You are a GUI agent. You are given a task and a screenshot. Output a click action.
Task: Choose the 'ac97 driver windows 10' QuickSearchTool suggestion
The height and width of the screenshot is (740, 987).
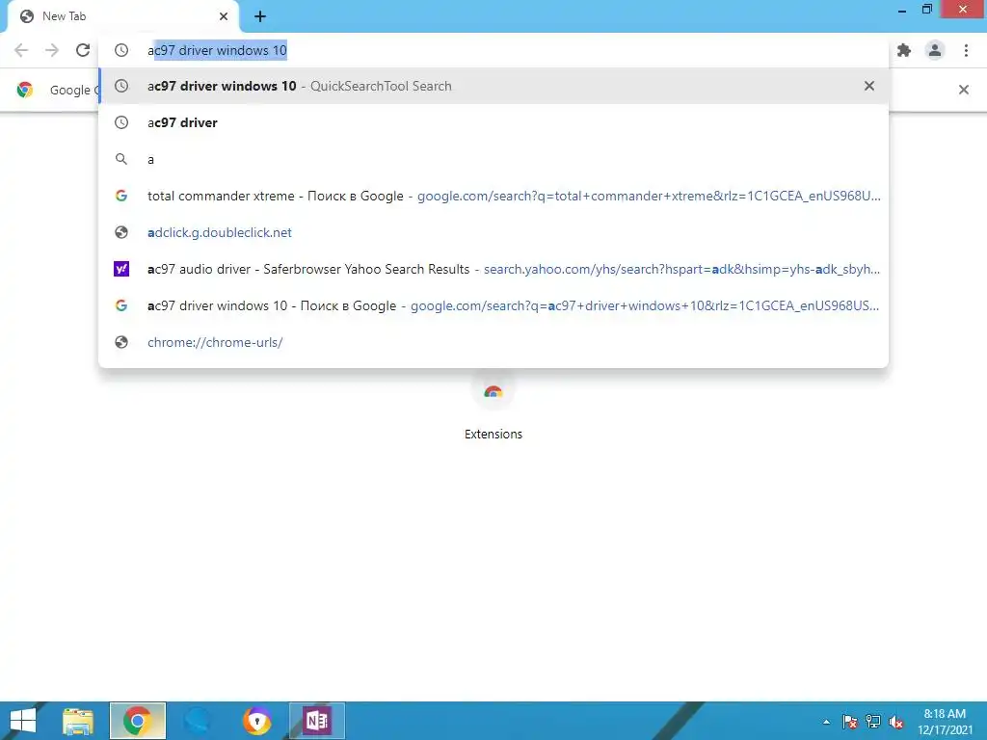(493, 86)
